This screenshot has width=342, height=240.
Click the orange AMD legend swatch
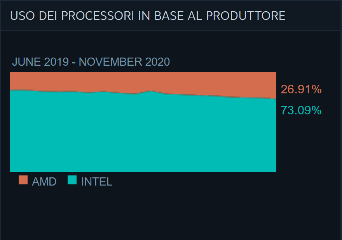pyautogui.click(x=23, y=180)
